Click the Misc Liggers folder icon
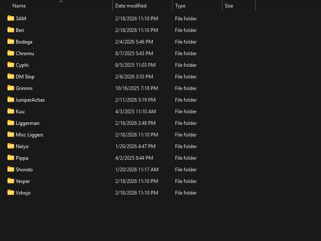Image resolution: width=321 pixels, height=241 pixels. [11, 134]
